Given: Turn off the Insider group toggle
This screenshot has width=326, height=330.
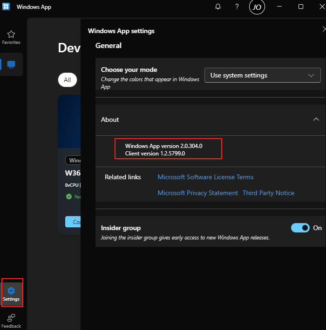Looking at the screenshot, I should pos(300,228).
